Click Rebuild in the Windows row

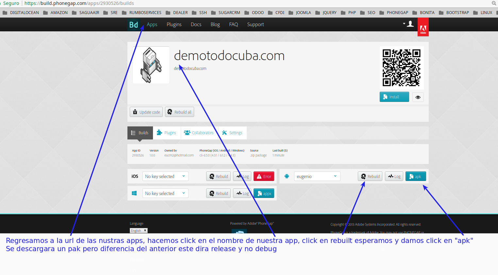219,193
